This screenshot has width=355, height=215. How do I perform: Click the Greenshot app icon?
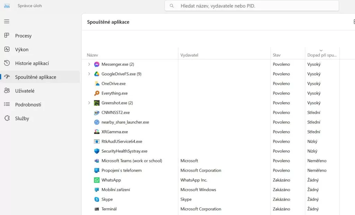click(x=97, y=103)
